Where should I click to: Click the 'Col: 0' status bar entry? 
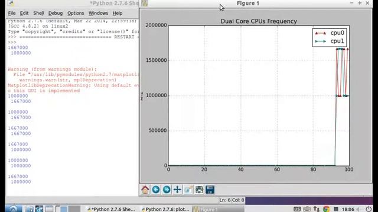coord(238,200)
